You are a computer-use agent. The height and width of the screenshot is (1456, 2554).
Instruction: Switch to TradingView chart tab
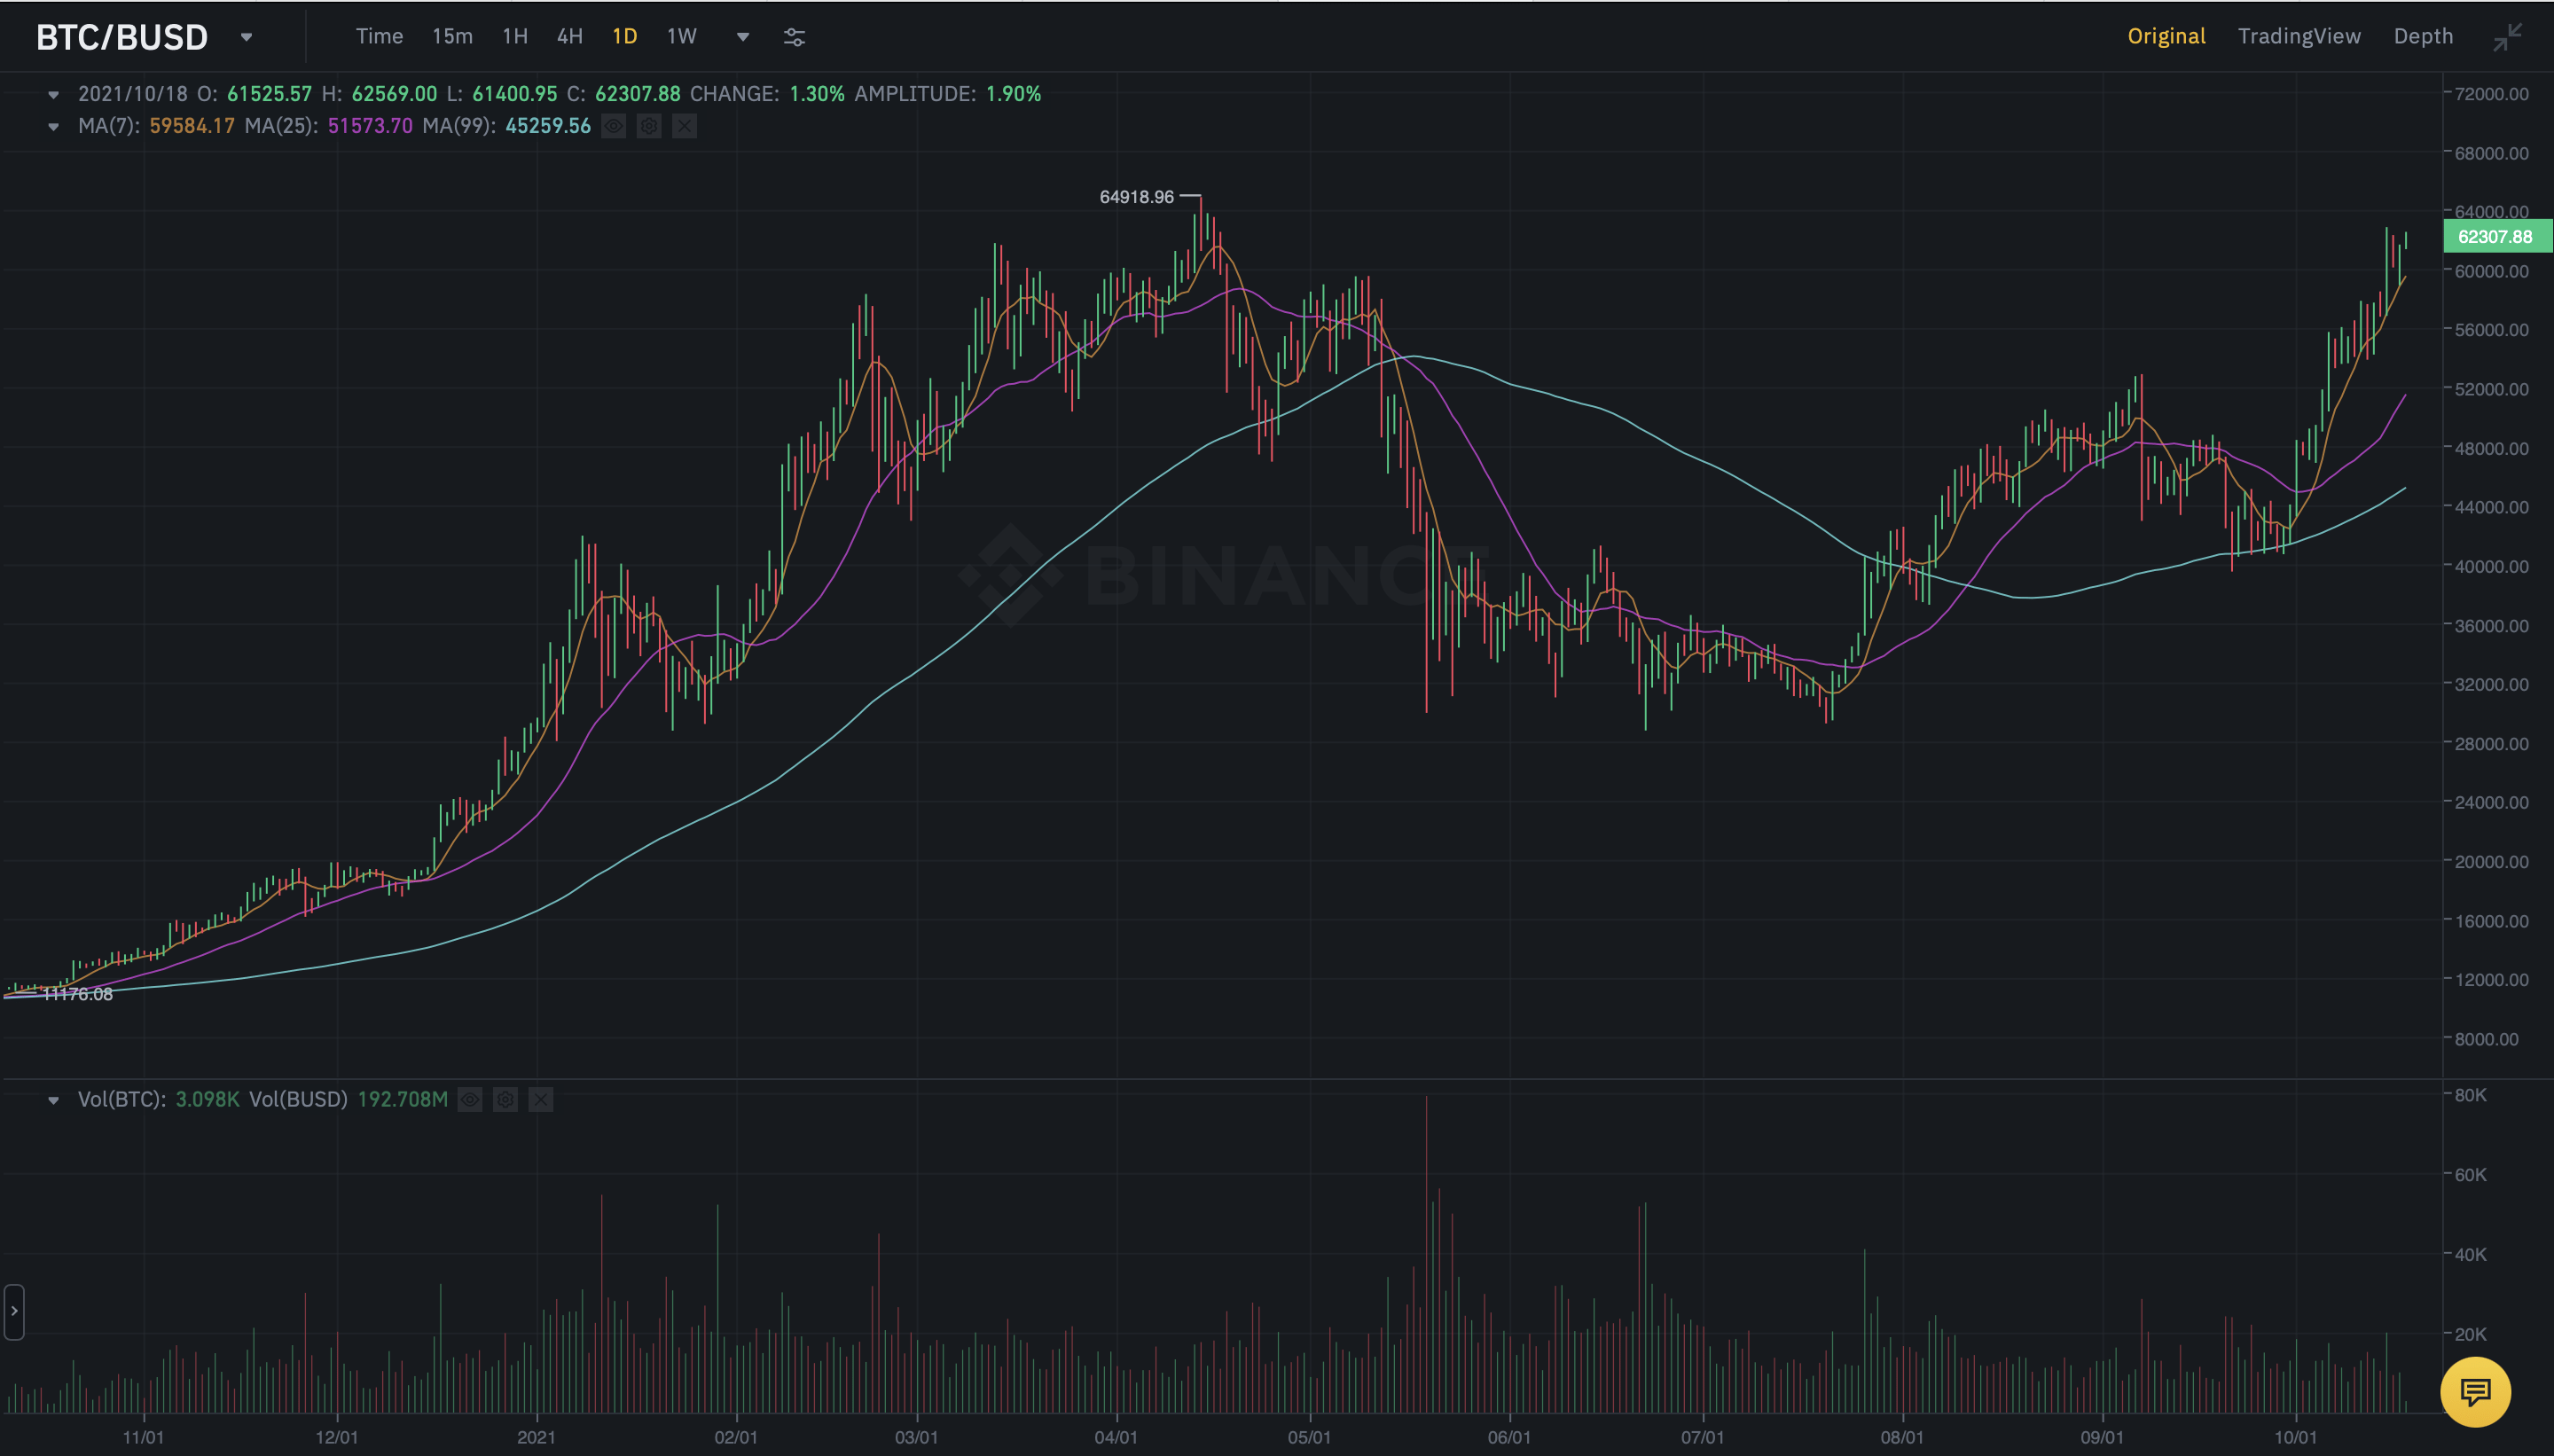tap(2298, 36)
